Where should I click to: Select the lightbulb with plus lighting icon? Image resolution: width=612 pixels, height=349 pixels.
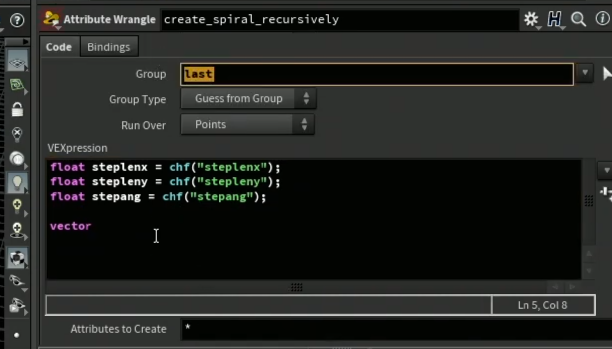point(17,206)
